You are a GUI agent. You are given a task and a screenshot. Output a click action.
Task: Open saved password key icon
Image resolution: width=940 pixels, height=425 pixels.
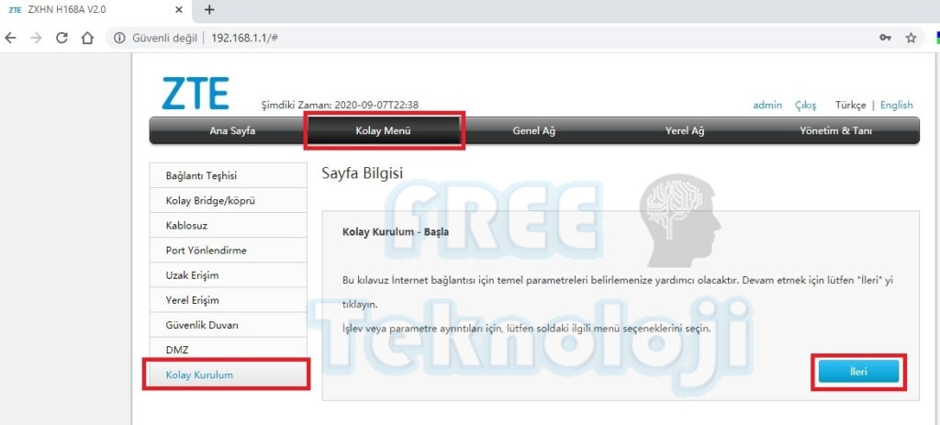tap(885, 38)
